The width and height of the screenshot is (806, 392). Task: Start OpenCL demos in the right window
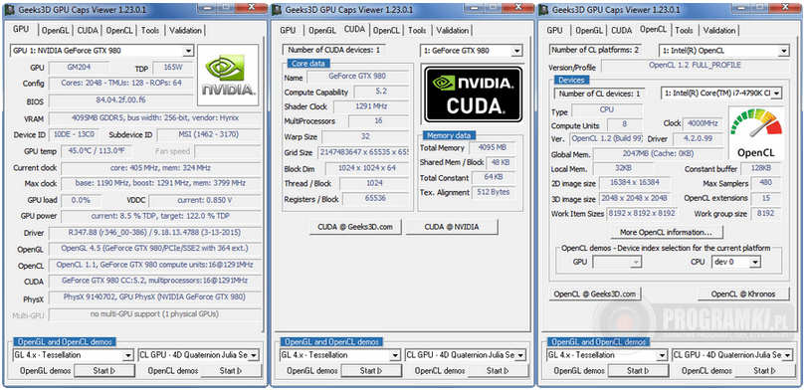[764, 370]
